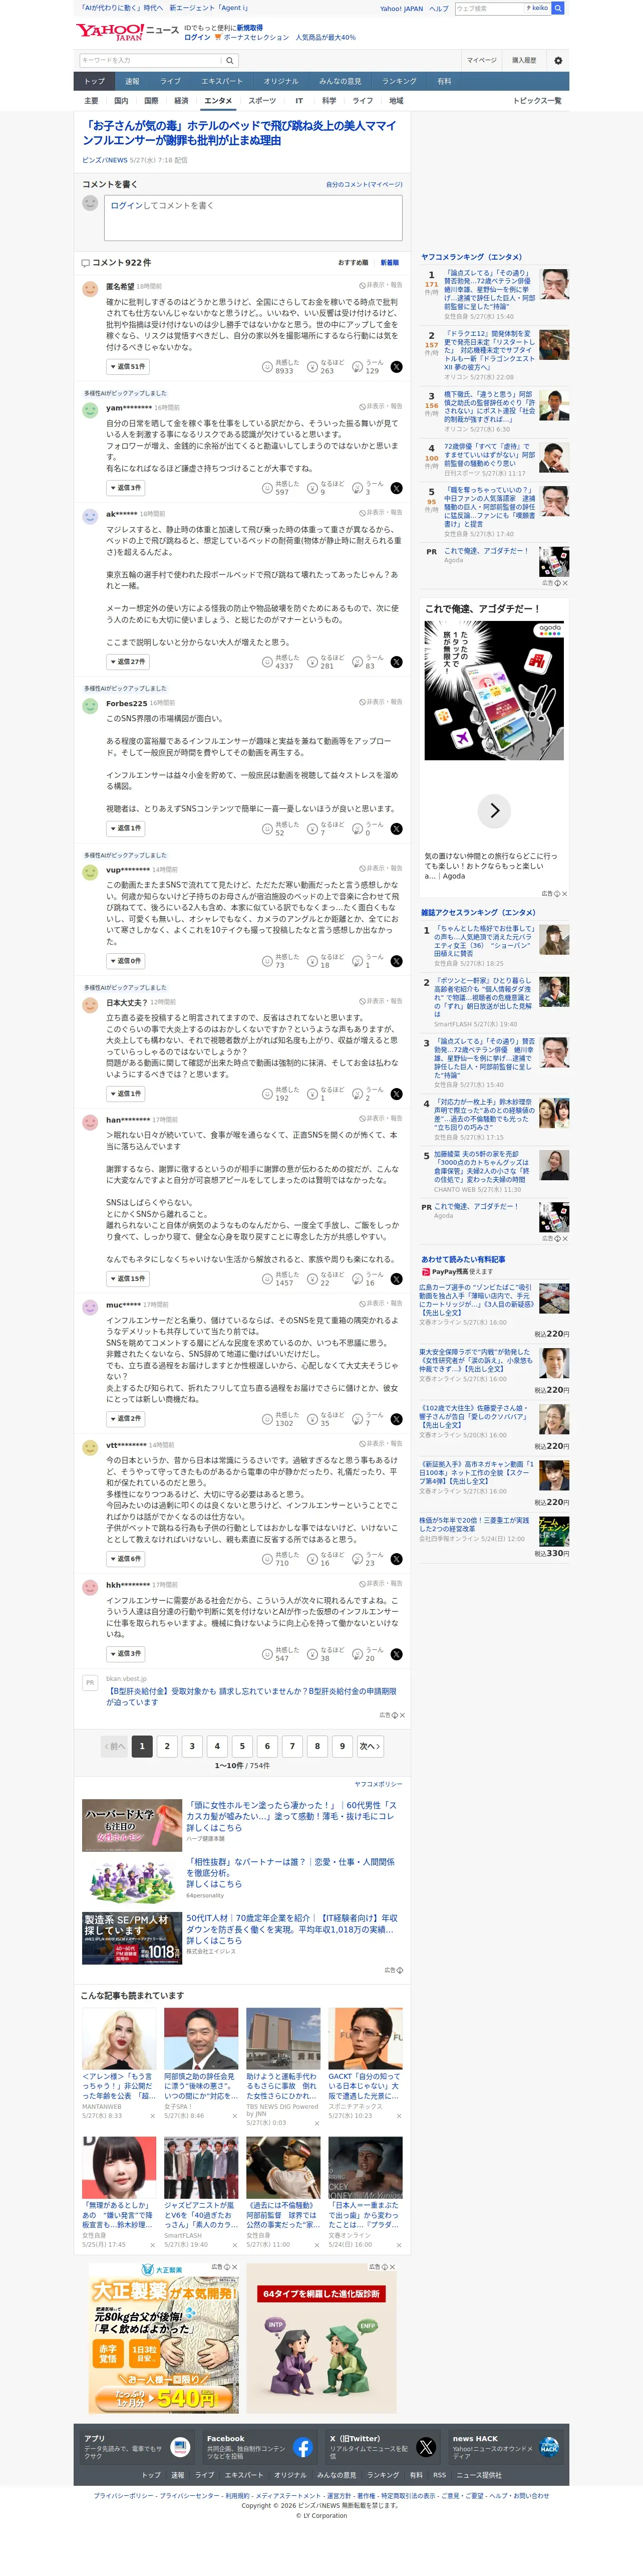Share 匿名希望's comment on X
643x2576 pixels.
click(x=397, y=367)
